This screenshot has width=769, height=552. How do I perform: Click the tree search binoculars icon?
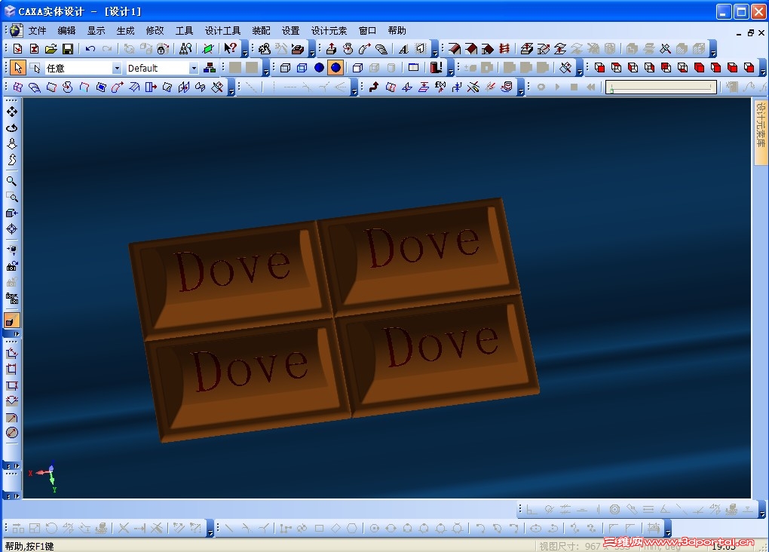pyautogui.click(x=185, y=48)
